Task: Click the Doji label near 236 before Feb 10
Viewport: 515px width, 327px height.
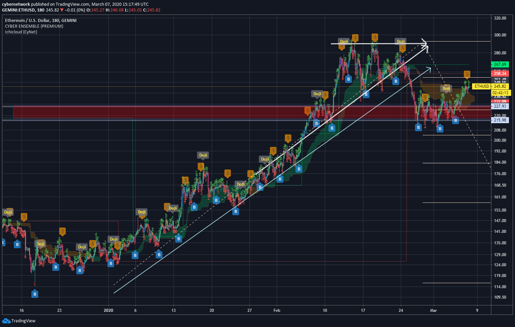Action: coord(317,94)
